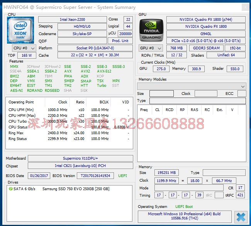Click the CR value 1T
This screenshot has width=251, height=226.
[x=240, y=188]
